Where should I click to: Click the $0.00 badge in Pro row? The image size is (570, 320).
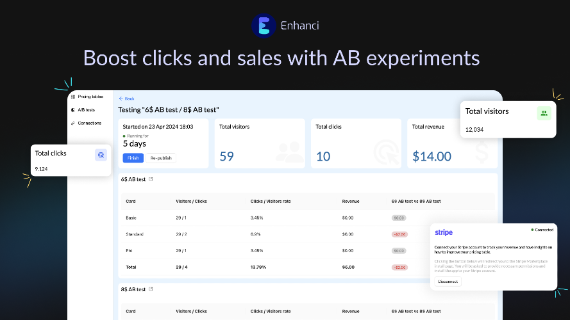399,251
